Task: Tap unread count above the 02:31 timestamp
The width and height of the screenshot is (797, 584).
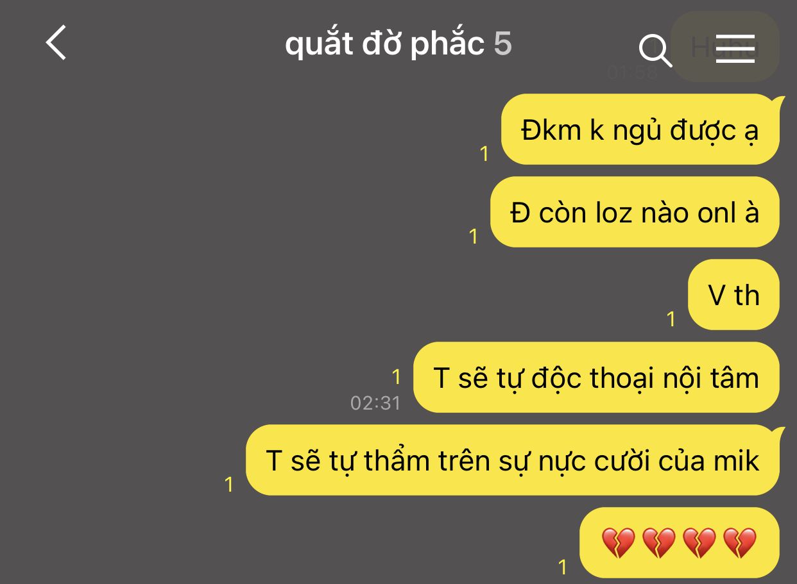Action: click(396, 377)
